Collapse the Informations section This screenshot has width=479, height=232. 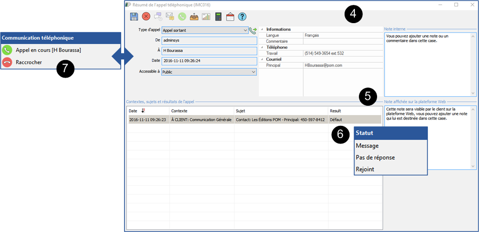[x=262, y=29]
